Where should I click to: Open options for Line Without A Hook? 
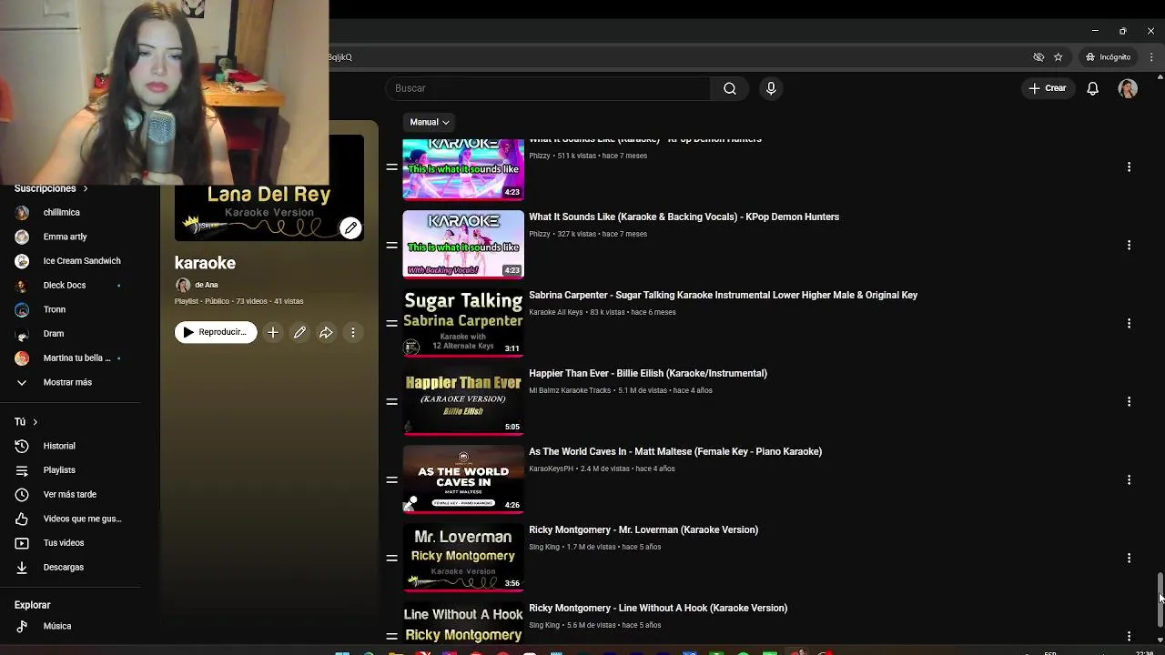[x=1129, y=636]
